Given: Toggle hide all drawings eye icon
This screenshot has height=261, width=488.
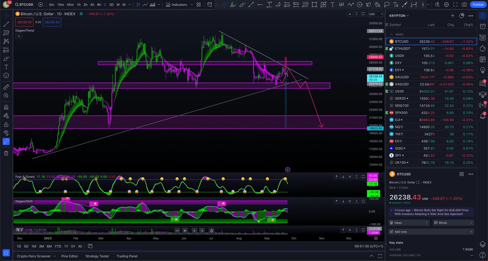Looking at the screenshot, I should pyautogui.click(x=6, y=133).
